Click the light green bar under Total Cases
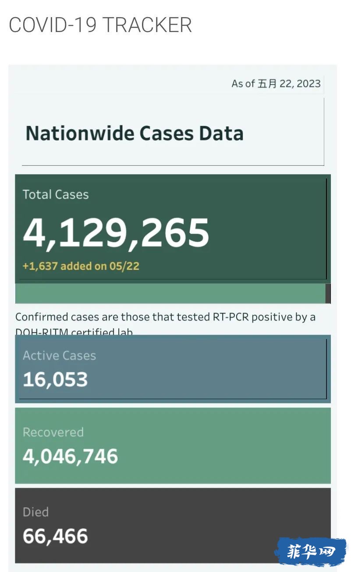 click(170, 293)
